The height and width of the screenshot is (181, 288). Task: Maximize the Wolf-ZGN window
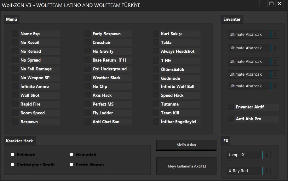[x=272, y=4]
